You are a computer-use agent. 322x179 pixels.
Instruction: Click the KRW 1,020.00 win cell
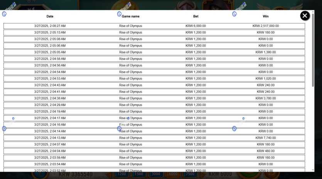pos(265,79)
